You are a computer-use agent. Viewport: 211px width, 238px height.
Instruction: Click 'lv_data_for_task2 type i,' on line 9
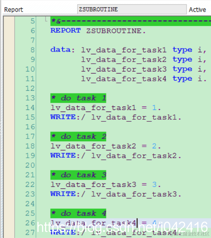click(x=144, y=59)
